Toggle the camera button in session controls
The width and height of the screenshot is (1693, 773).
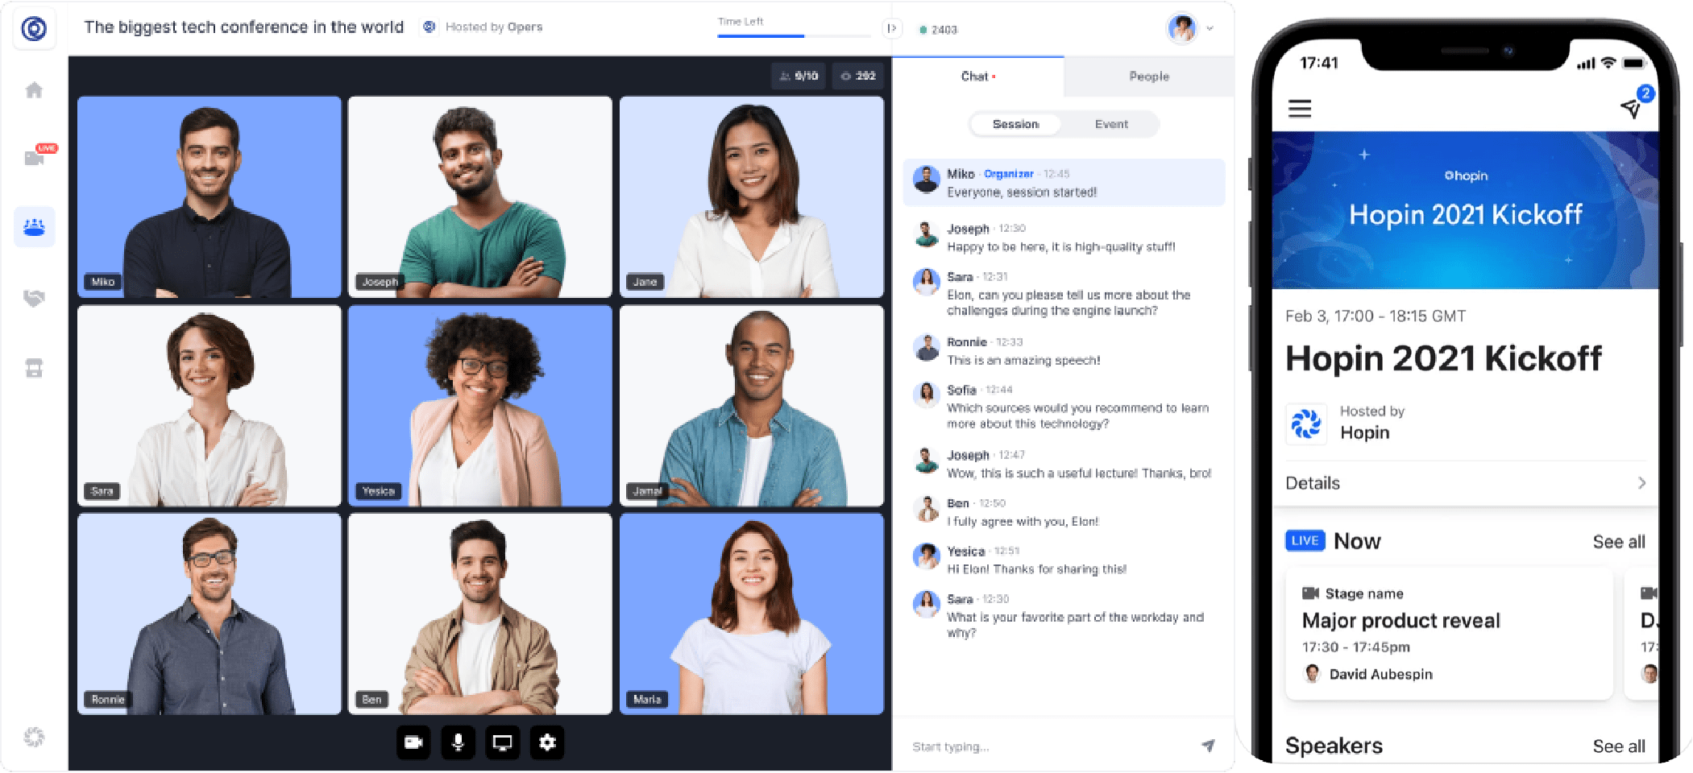point(413,742)
